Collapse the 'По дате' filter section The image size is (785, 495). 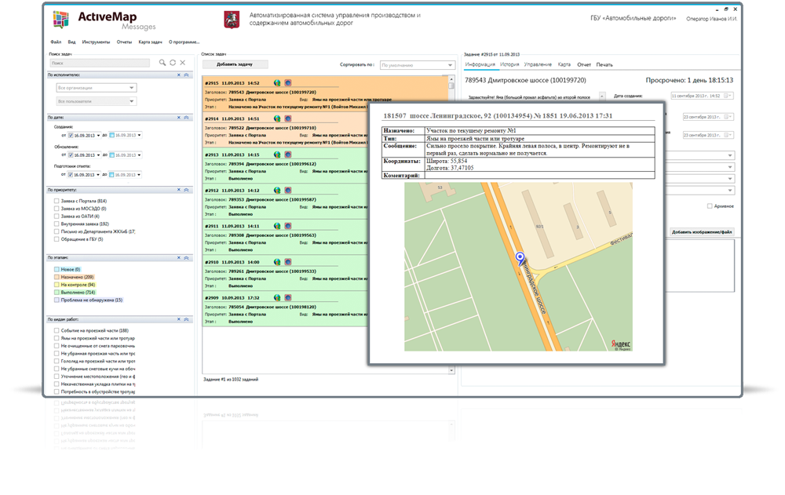pyautogui.click(x=186, y=118)
